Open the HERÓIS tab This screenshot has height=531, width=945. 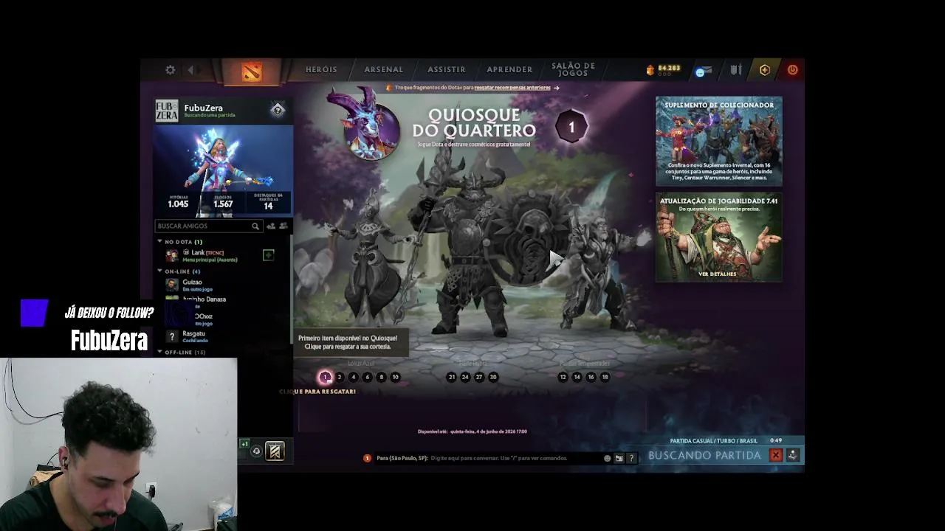(x=321, y=70)
